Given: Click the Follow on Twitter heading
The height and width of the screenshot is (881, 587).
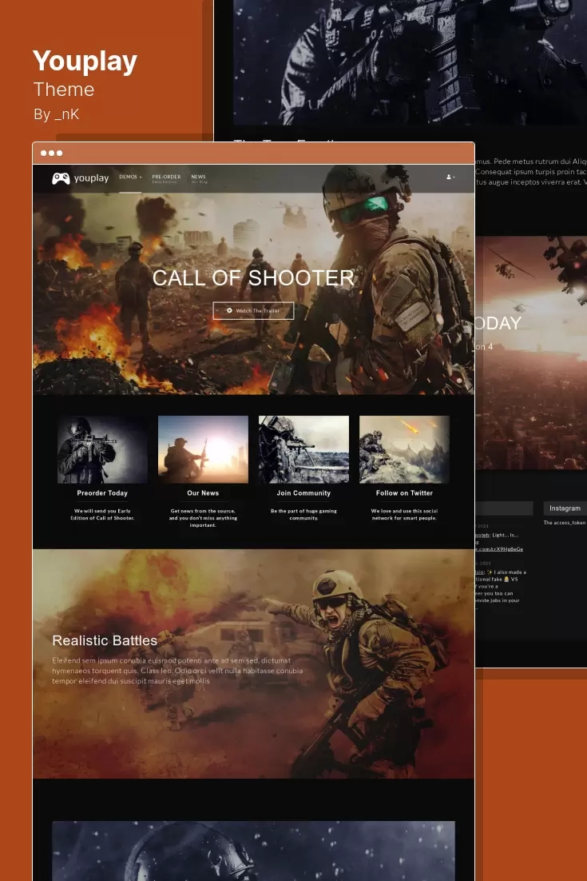Looking at the screenshot, I should click(x=404, y=493).
